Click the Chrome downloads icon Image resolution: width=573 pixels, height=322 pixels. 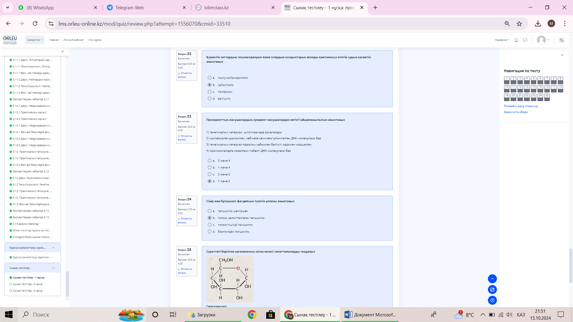point(538,24)
